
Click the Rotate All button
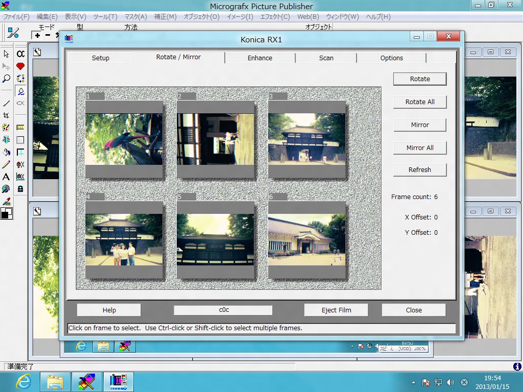tap(420, 102)
